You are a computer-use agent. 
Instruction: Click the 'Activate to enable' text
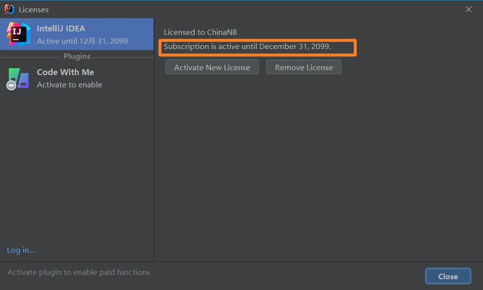69,84
